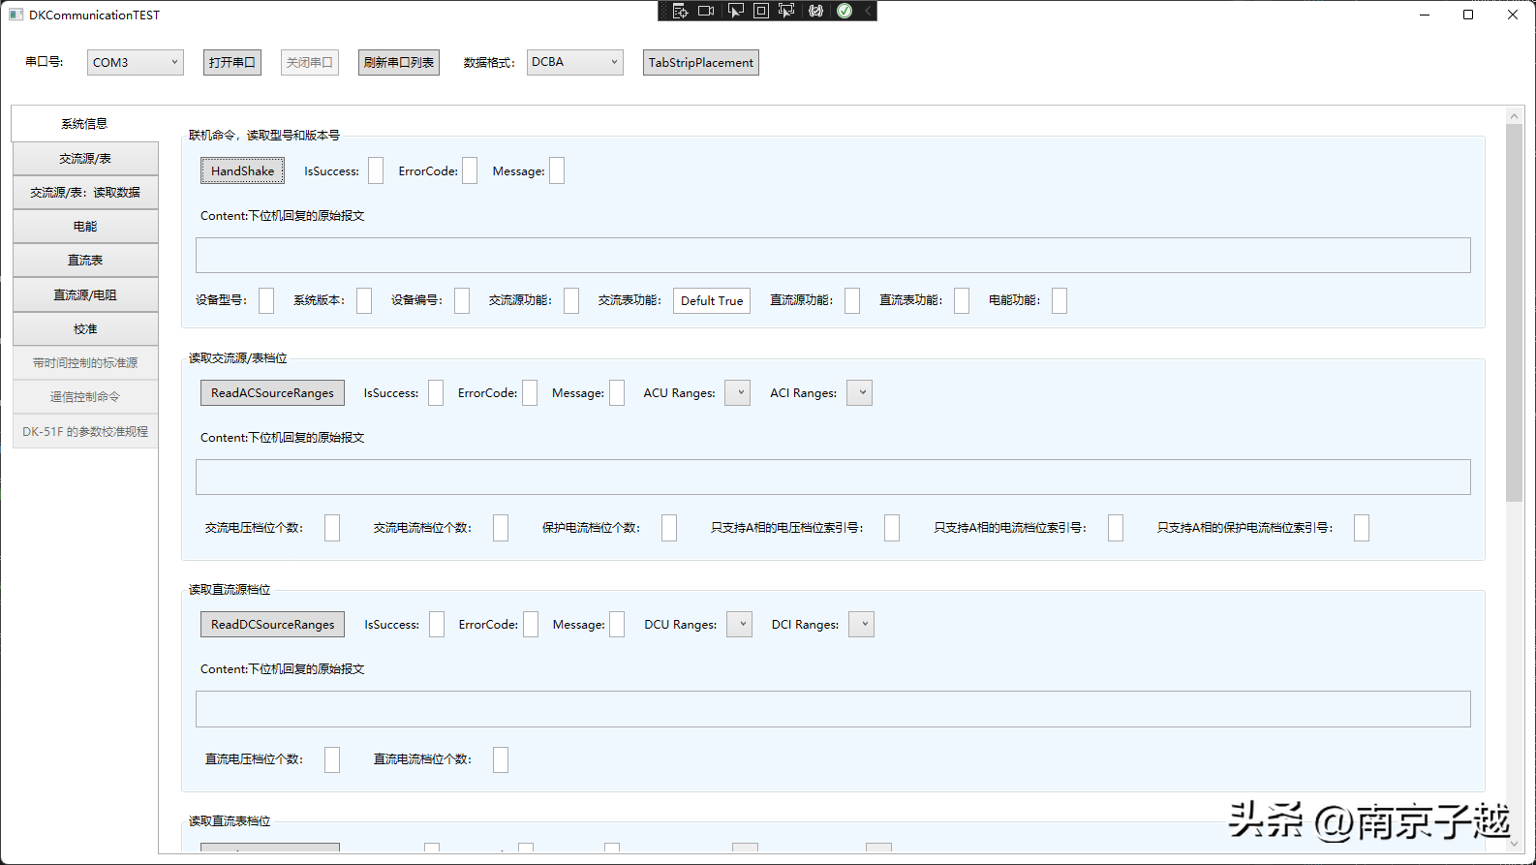Focus the Message field in ReadACSourceRanges row

click(617, 392)
